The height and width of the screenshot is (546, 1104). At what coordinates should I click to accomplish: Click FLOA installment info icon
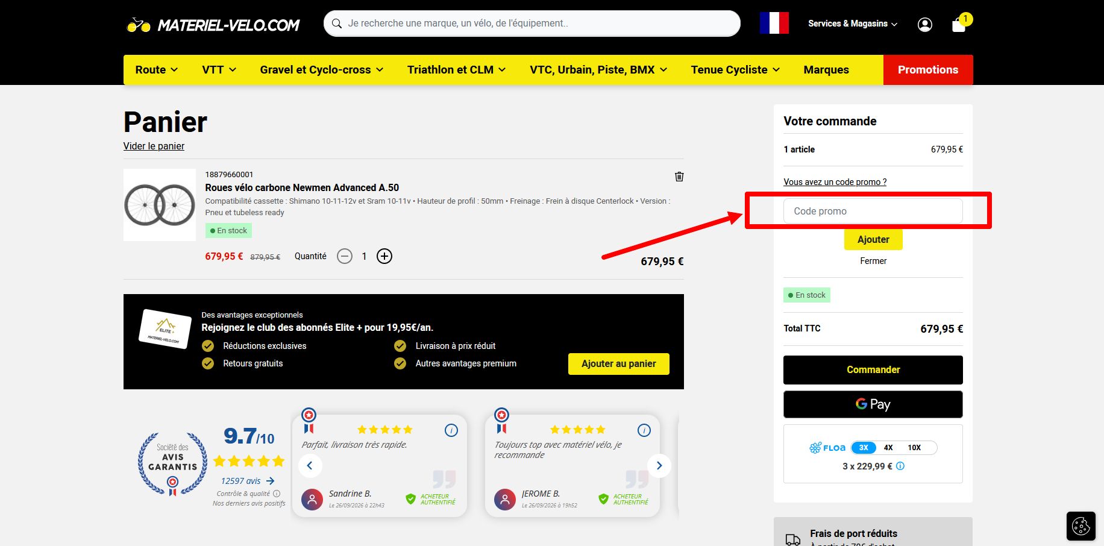click(x=900, y=466)
